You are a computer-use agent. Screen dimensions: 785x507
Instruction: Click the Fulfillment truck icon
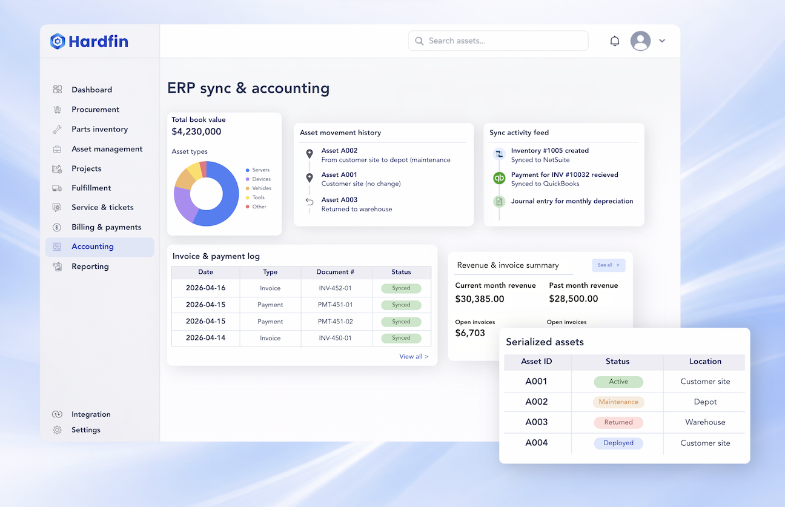tap(58, 188)
